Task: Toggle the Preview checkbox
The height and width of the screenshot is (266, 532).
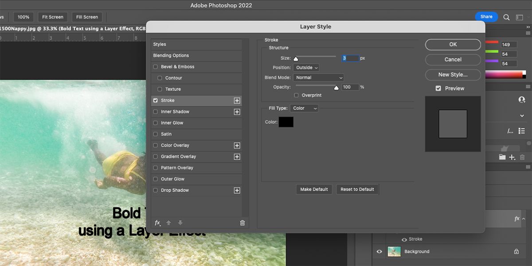Action: 438,88
